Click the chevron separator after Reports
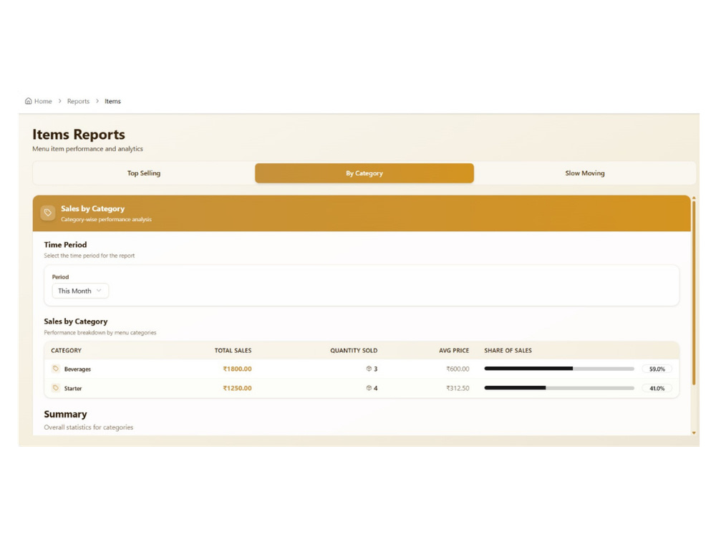This screenshot has width=716, height=537. click(x=97, y=101)
